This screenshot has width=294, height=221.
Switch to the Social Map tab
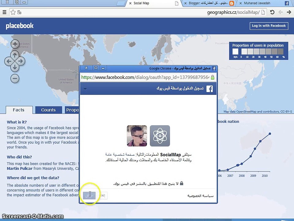click(153, 3)
